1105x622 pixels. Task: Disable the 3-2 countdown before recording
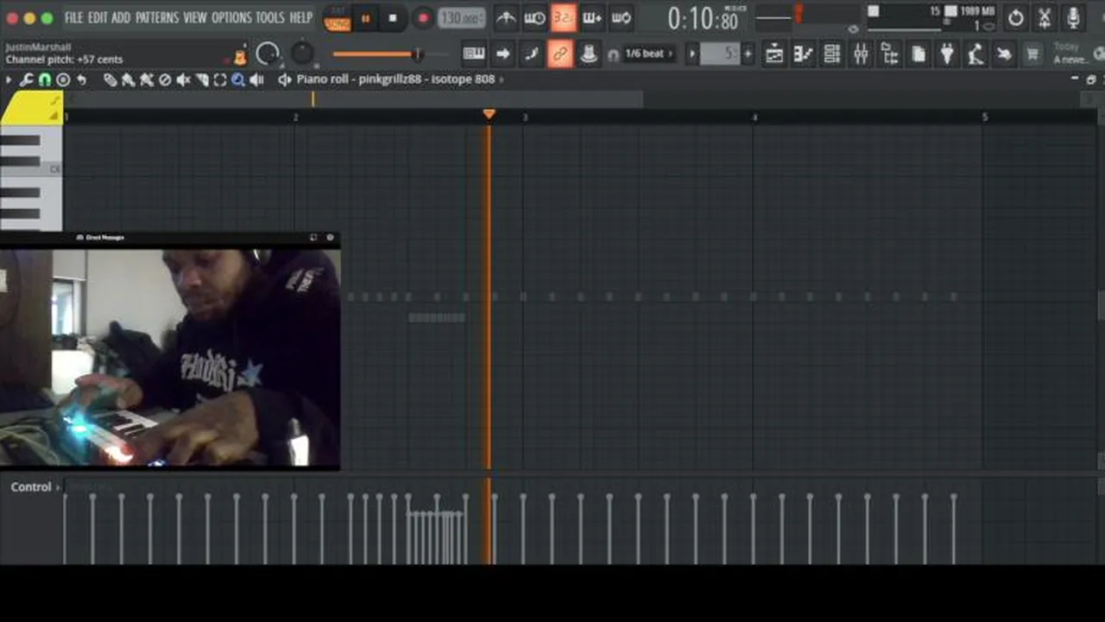pos(564,17)
